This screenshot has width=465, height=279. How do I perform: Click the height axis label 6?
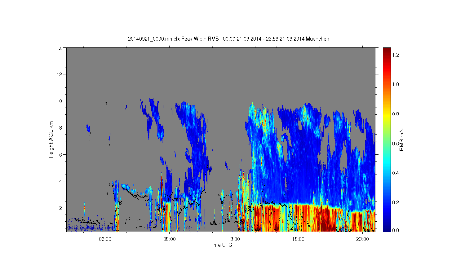(61, 154)
